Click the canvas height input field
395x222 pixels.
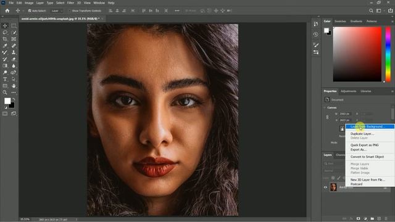tap(345, 120)
